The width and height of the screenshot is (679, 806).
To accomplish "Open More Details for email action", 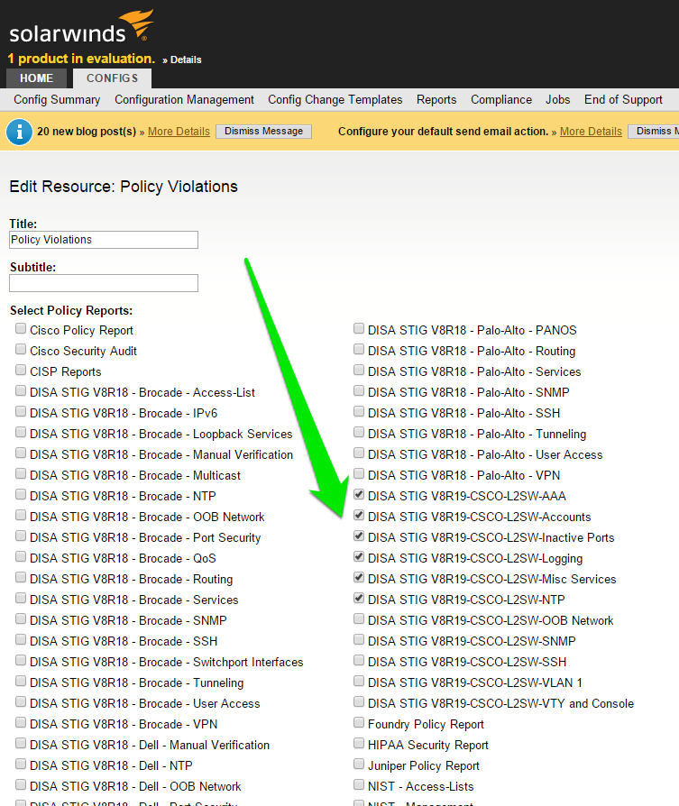I will click(x=591, y=132).
